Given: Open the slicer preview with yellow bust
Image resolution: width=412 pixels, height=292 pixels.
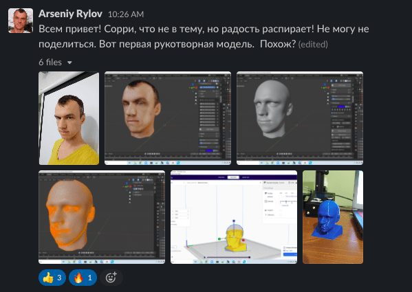Looking at the screenshot, I should pos(234,217).
